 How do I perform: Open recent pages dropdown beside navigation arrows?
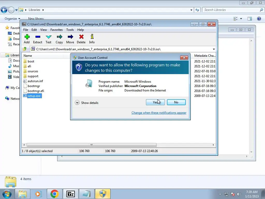(x=16, y=10)
